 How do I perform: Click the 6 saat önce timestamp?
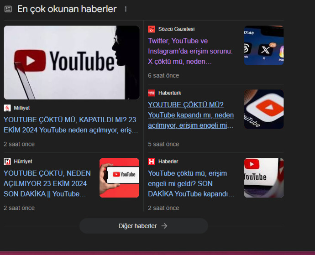tap(163, 75)
